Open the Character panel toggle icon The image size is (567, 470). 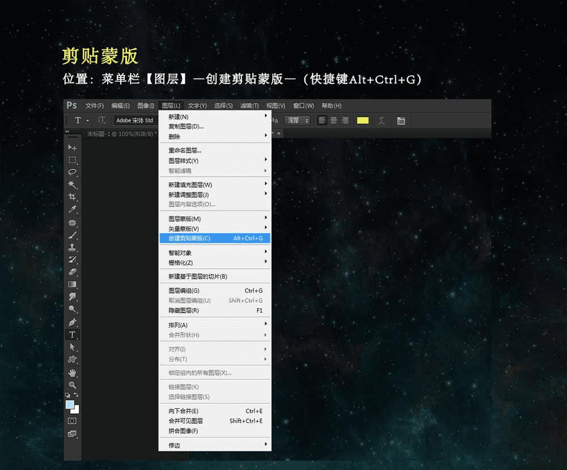[401, 121]
